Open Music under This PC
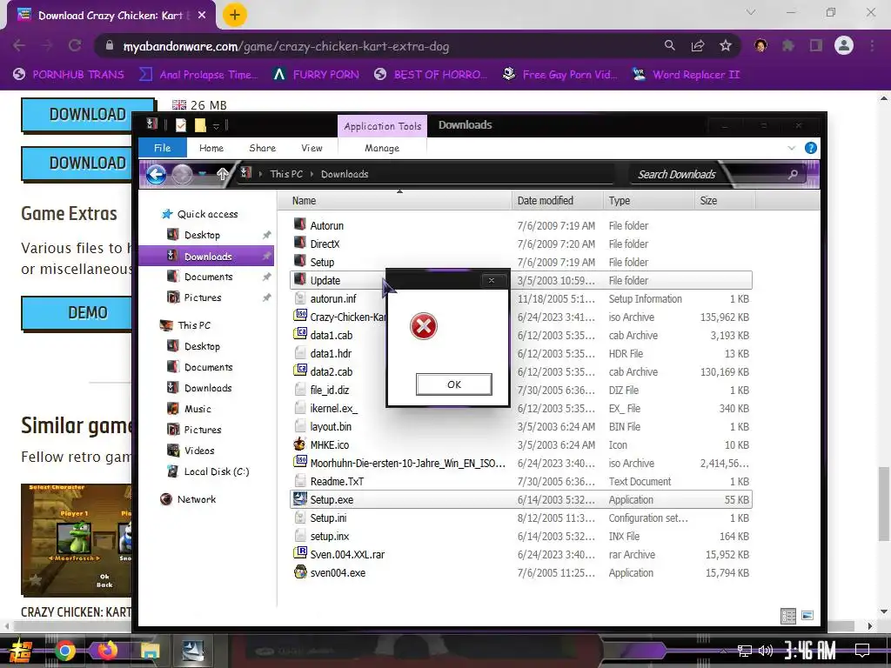This screenshot has width=891, height=668. tap(198, 409)
